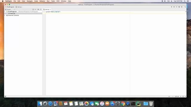
Task: Expand the External Libraries node
Action: point(5,15)
